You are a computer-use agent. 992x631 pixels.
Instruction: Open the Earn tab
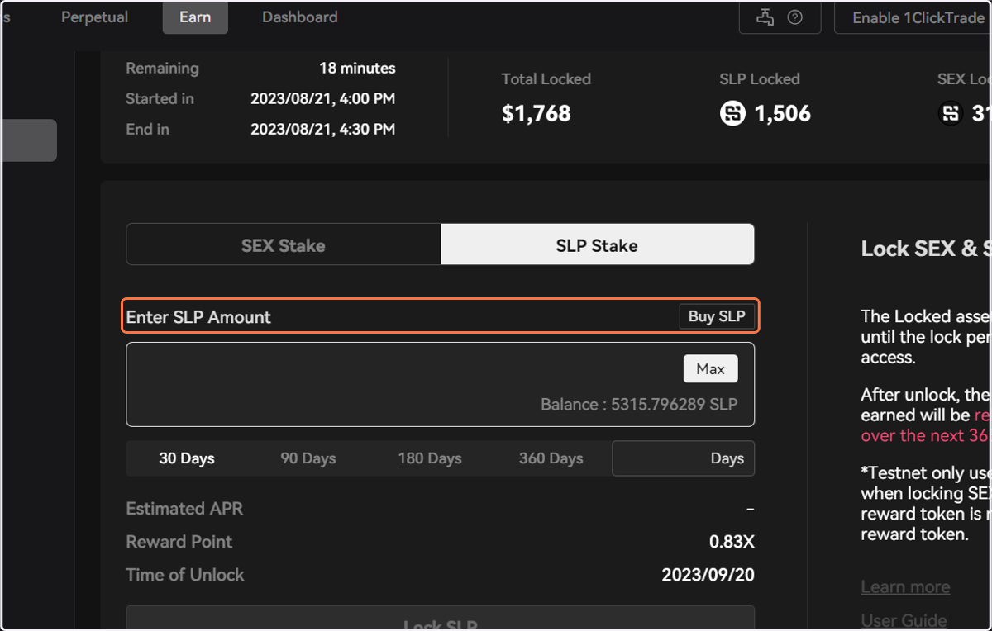point(195,17)
